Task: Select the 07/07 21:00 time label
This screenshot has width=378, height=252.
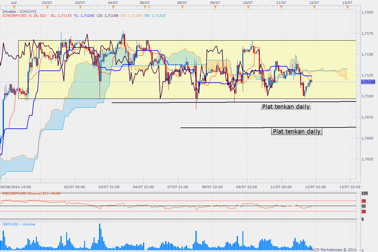Action: click(178, 187)
